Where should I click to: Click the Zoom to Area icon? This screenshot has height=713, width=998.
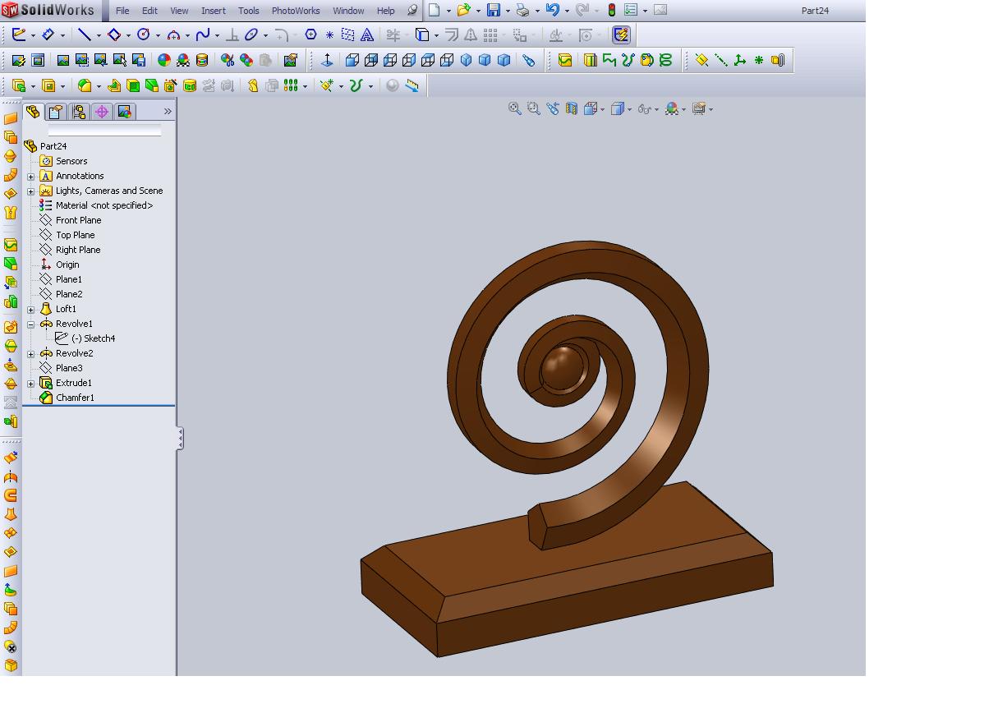(x=534, y=108)
